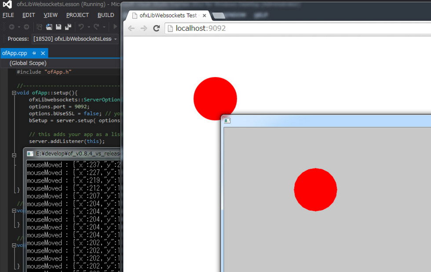Click the page icon in address bar
This screenshot has height=272, width=431.
pos(170,28)
